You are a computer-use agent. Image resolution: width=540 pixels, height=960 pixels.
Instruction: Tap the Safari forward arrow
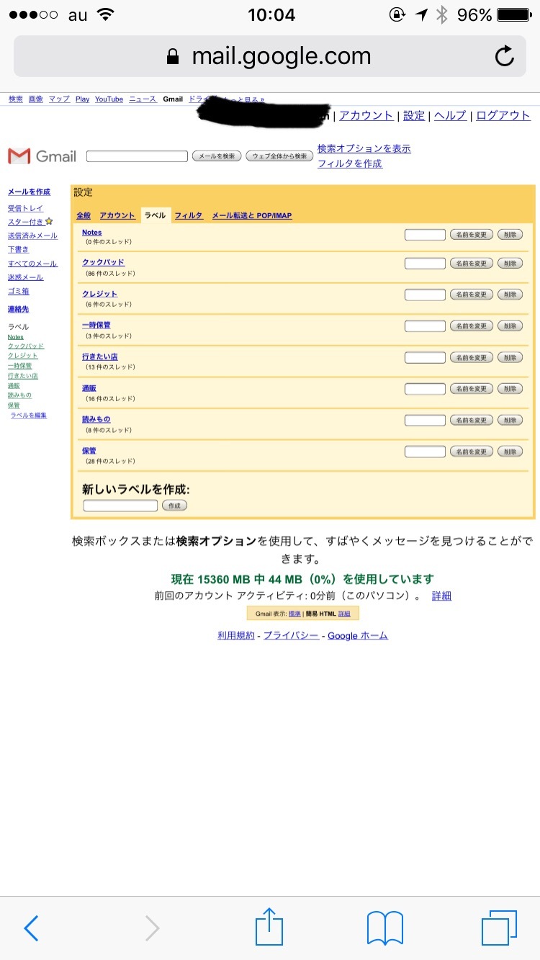tap(152, 928)
